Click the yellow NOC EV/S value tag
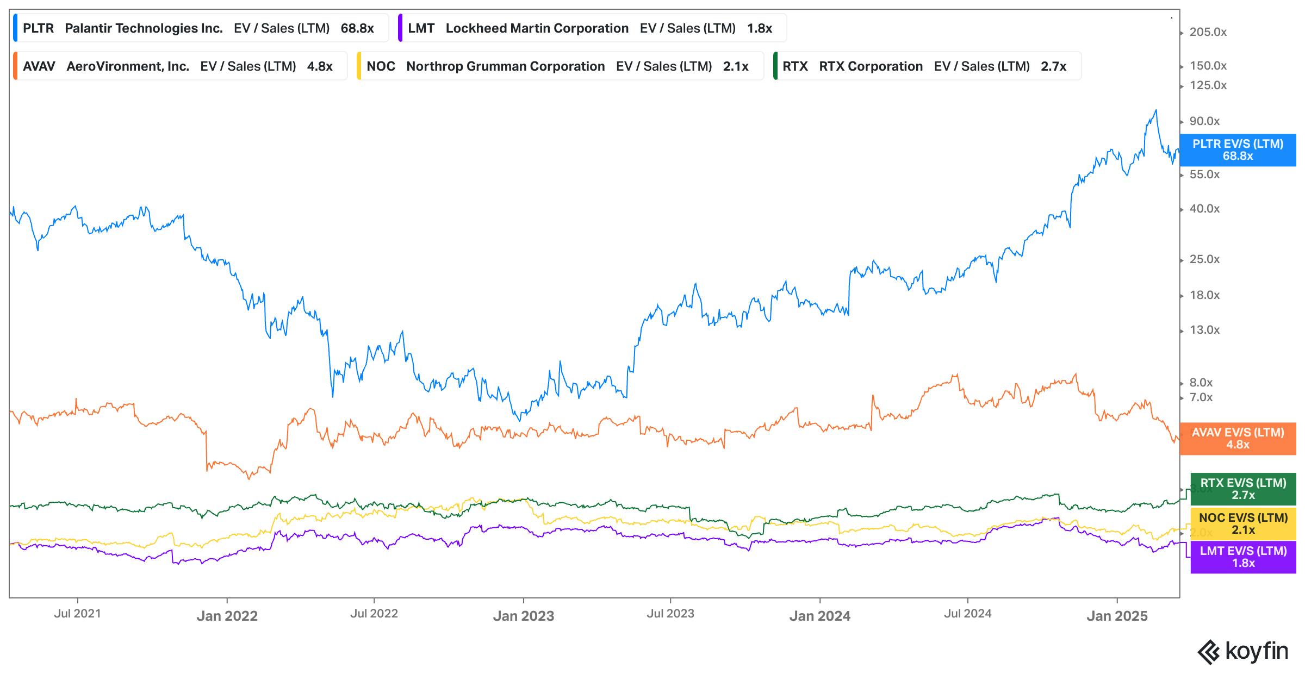1305x674 pixels. 1243,524
